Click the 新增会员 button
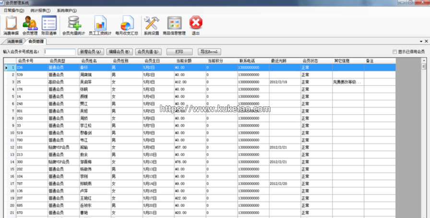 pos(91,51)
